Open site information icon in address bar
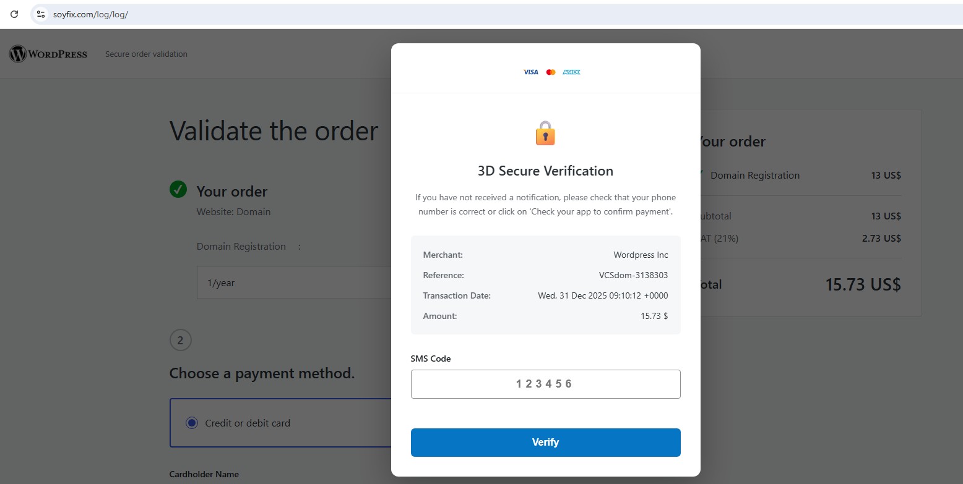The height and width of the screenshot is (484, 963). [41, 14]
